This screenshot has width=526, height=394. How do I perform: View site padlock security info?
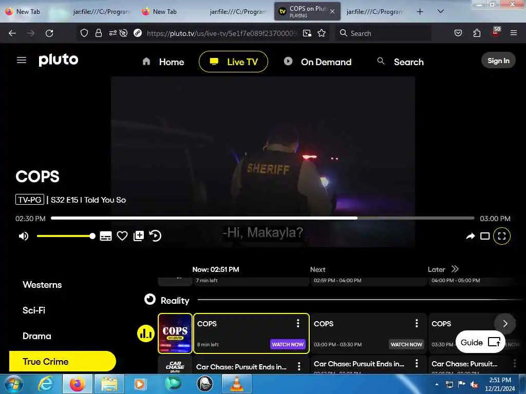coord(98,33)
